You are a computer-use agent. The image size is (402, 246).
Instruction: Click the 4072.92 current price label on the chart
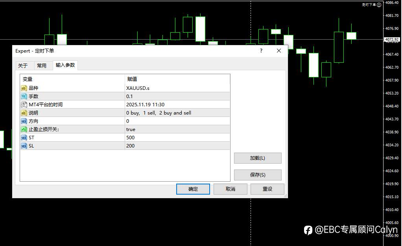coord(392,39)
